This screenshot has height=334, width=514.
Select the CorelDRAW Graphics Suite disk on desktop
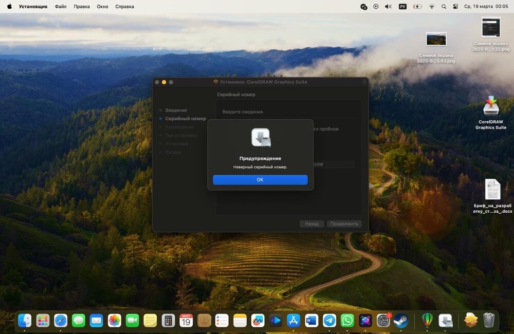491,113
